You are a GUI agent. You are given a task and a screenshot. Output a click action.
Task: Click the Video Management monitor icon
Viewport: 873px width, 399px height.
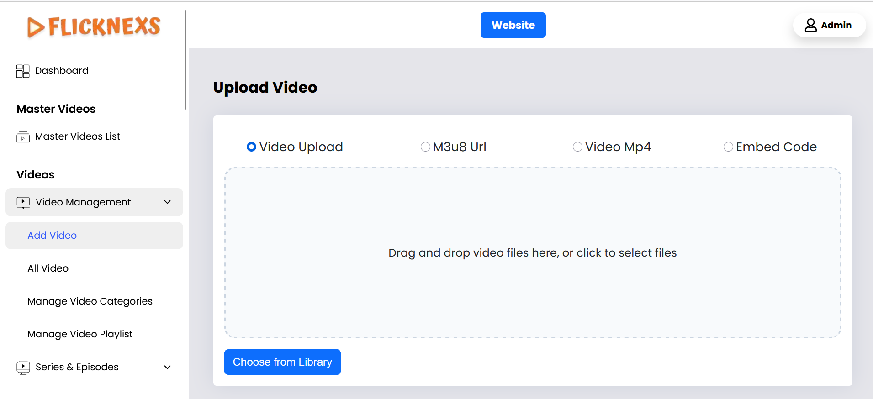click(x=23, y=202)
